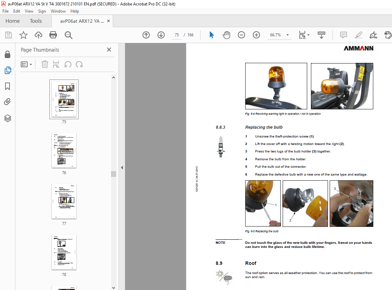392x290 pixels.
Task: Open the Sign menu
Action: (x=42, y=11)
